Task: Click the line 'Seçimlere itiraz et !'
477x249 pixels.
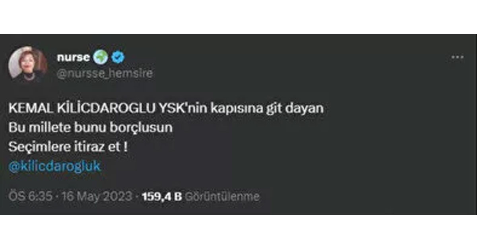Action: (x=69, y=147)
